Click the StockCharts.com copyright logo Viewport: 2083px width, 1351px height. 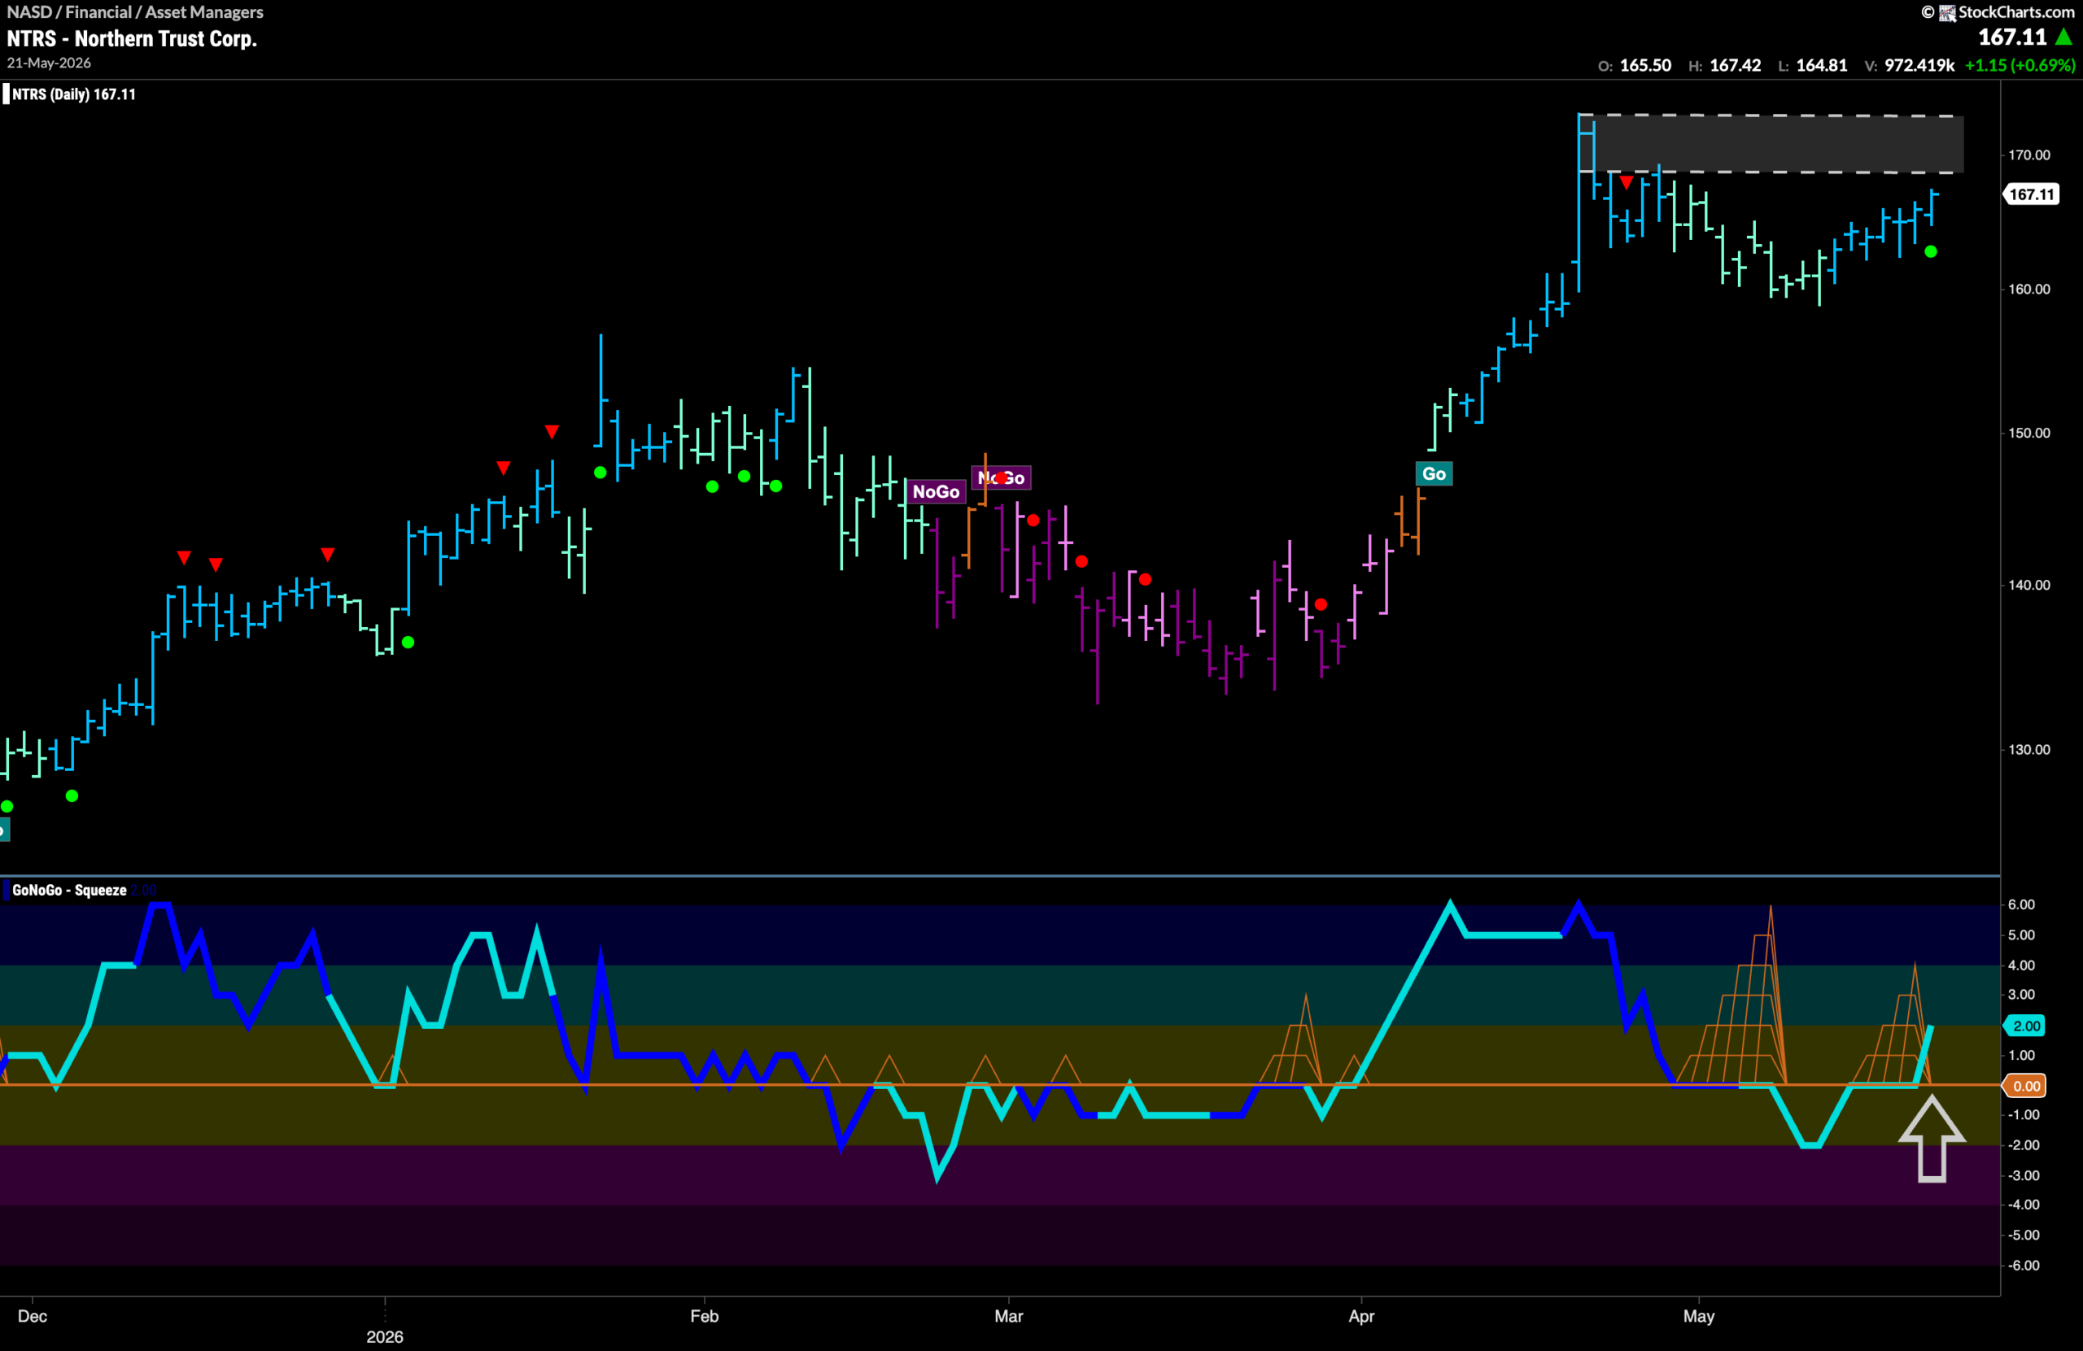click(x=1998, y=11)
